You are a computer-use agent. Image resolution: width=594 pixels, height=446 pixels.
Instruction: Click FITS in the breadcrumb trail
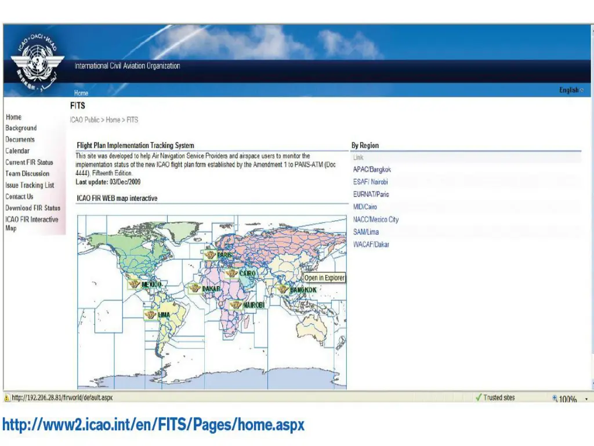point(132,120)
